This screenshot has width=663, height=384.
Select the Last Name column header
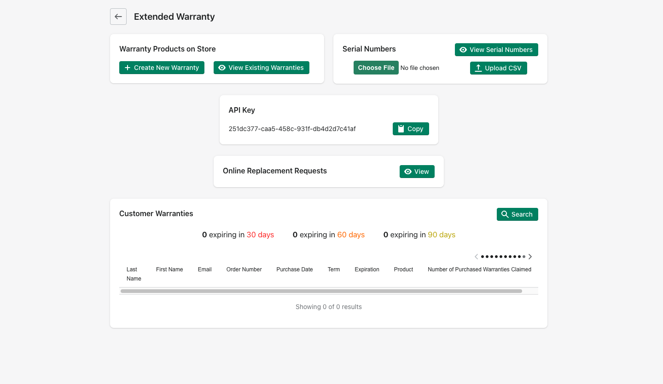134,274
